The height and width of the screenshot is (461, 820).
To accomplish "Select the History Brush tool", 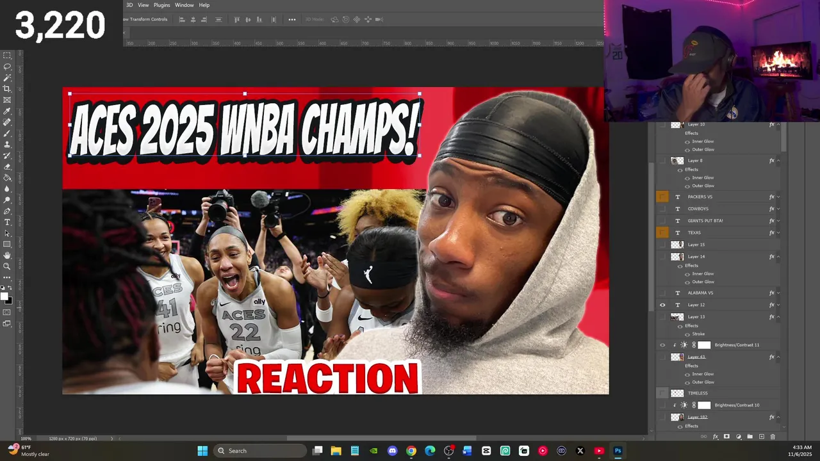I will [x=7, y=155].
